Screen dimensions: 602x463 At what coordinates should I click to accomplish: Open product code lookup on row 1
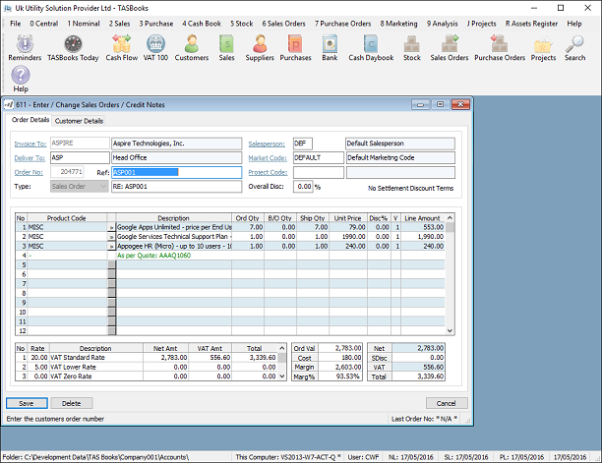pos(111,226)
